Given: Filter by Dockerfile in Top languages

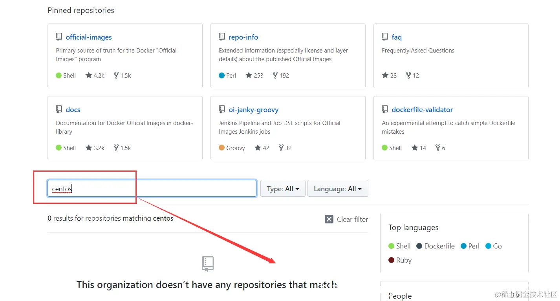Looking at the screenshot, I should (x=436, y=246).
